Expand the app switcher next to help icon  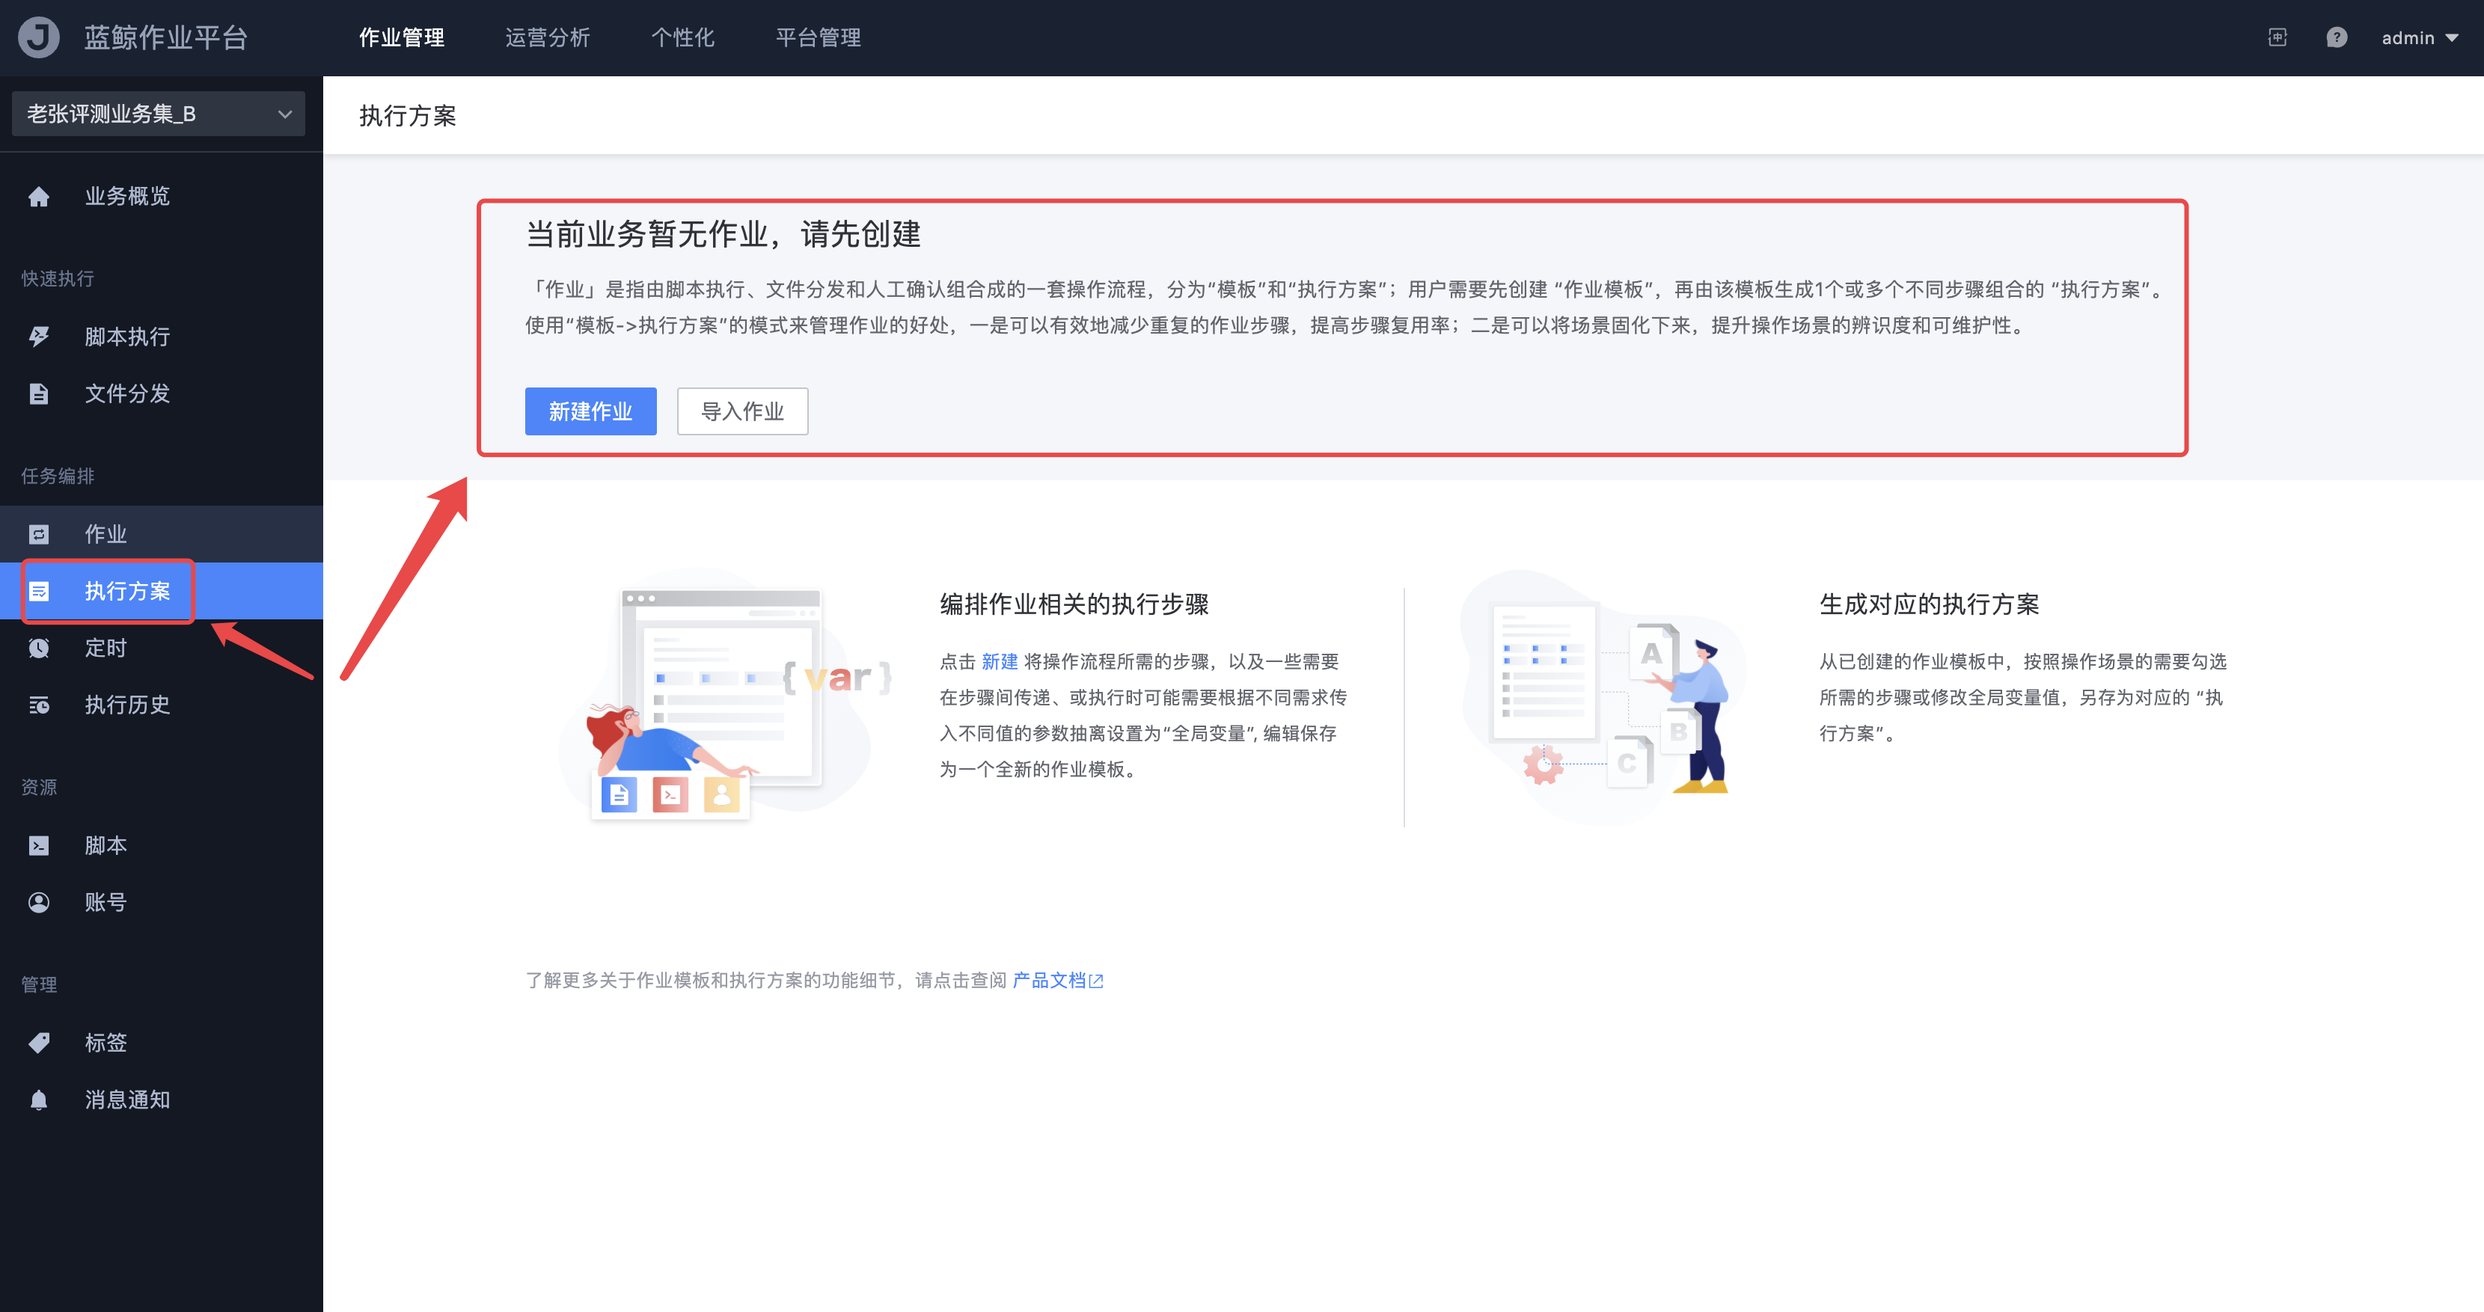2277,37
